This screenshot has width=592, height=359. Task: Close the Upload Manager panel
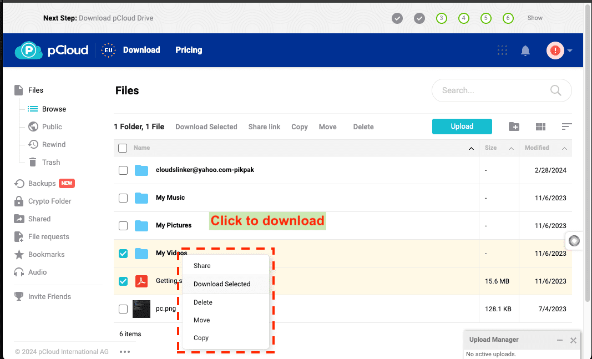(573, 340)
